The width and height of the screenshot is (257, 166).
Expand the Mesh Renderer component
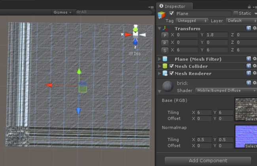(159, 74)
